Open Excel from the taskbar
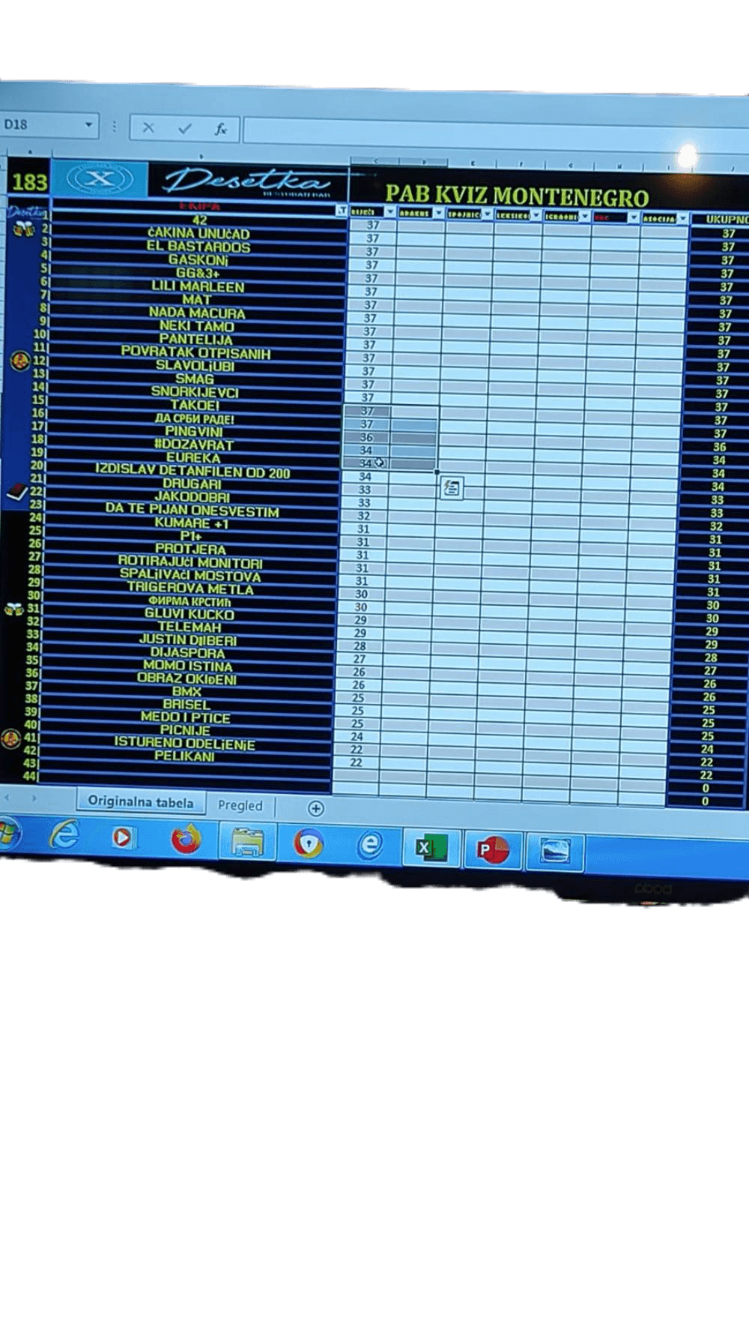The width and height of the screenshot is (749, 1333). (x=431, y=847)
